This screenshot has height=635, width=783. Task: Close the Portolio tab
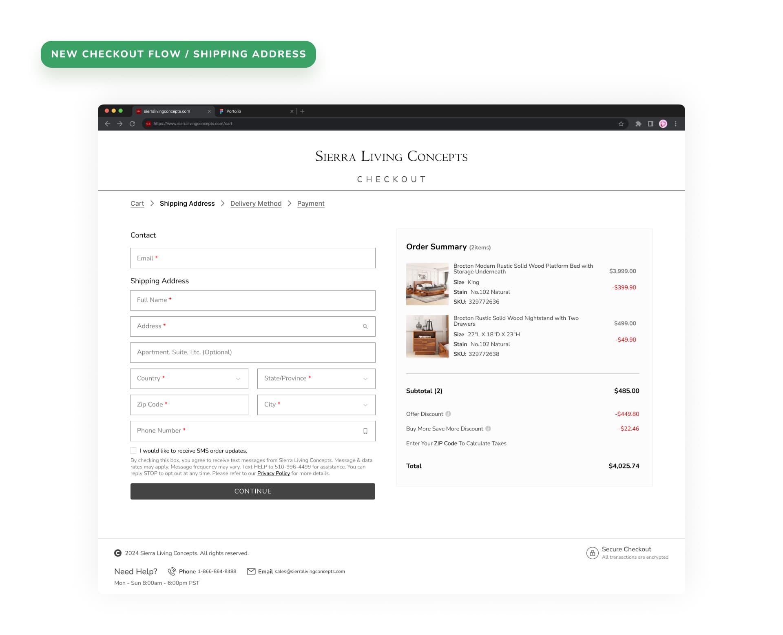pyautogui.click(x=292, y=111)
